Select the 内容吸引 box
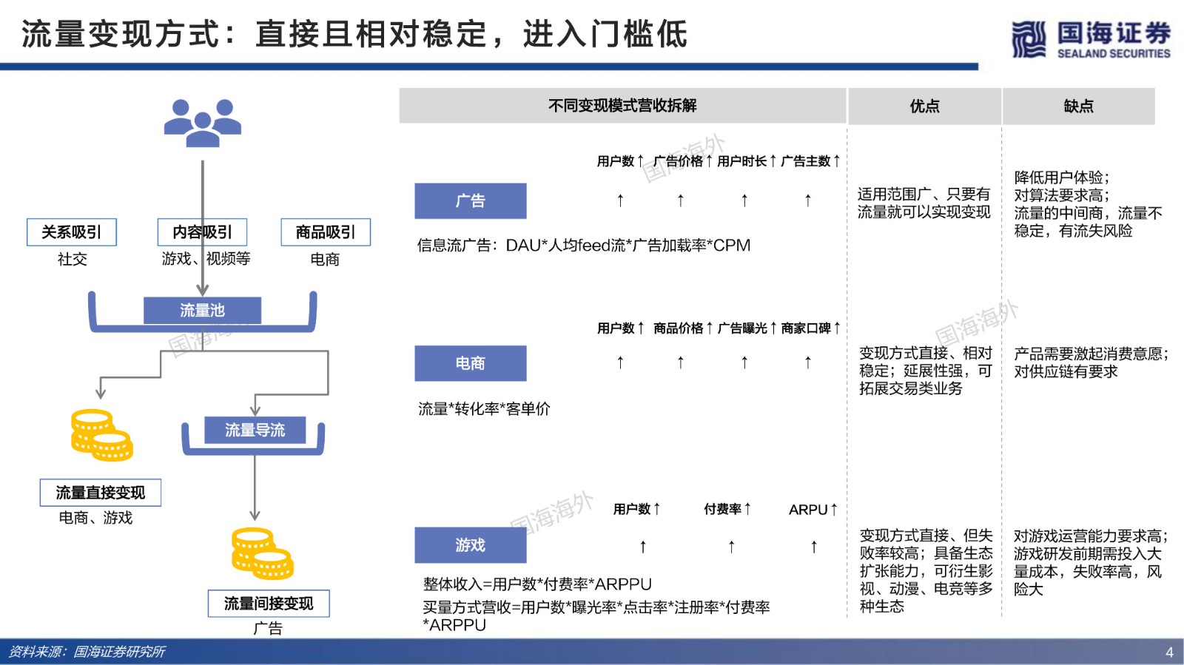Screen dimensions: 1184x665 (202, 232)
